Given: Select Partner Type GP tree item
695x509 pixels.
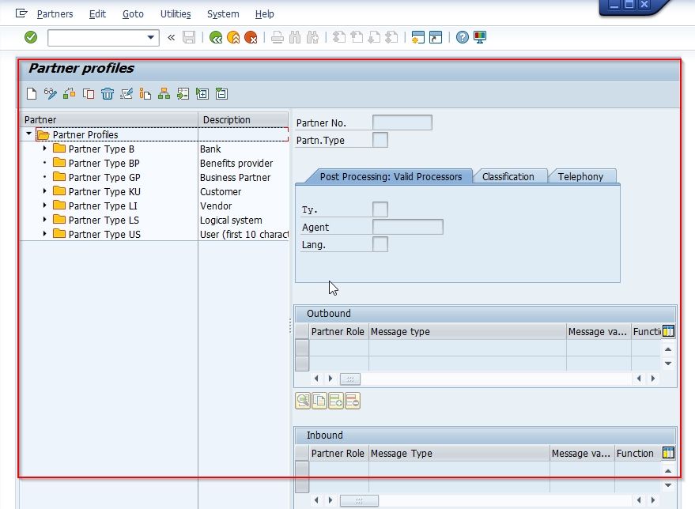Looking at the screenshot, I should click(104, 177).
